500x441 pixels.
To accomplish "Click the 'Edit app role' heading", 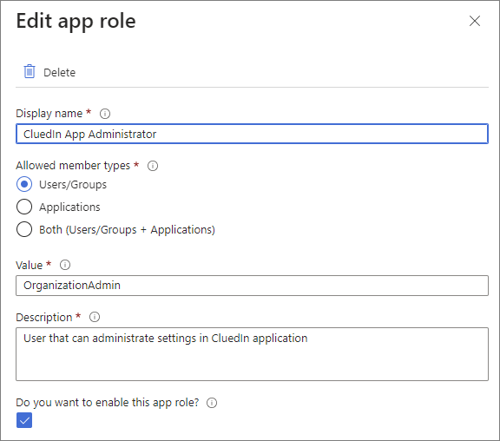I will [x=76, y=22].
